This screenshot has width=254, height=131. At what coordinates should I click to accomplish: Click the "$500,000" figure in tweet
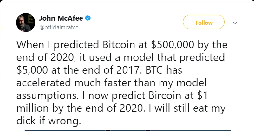173,45
